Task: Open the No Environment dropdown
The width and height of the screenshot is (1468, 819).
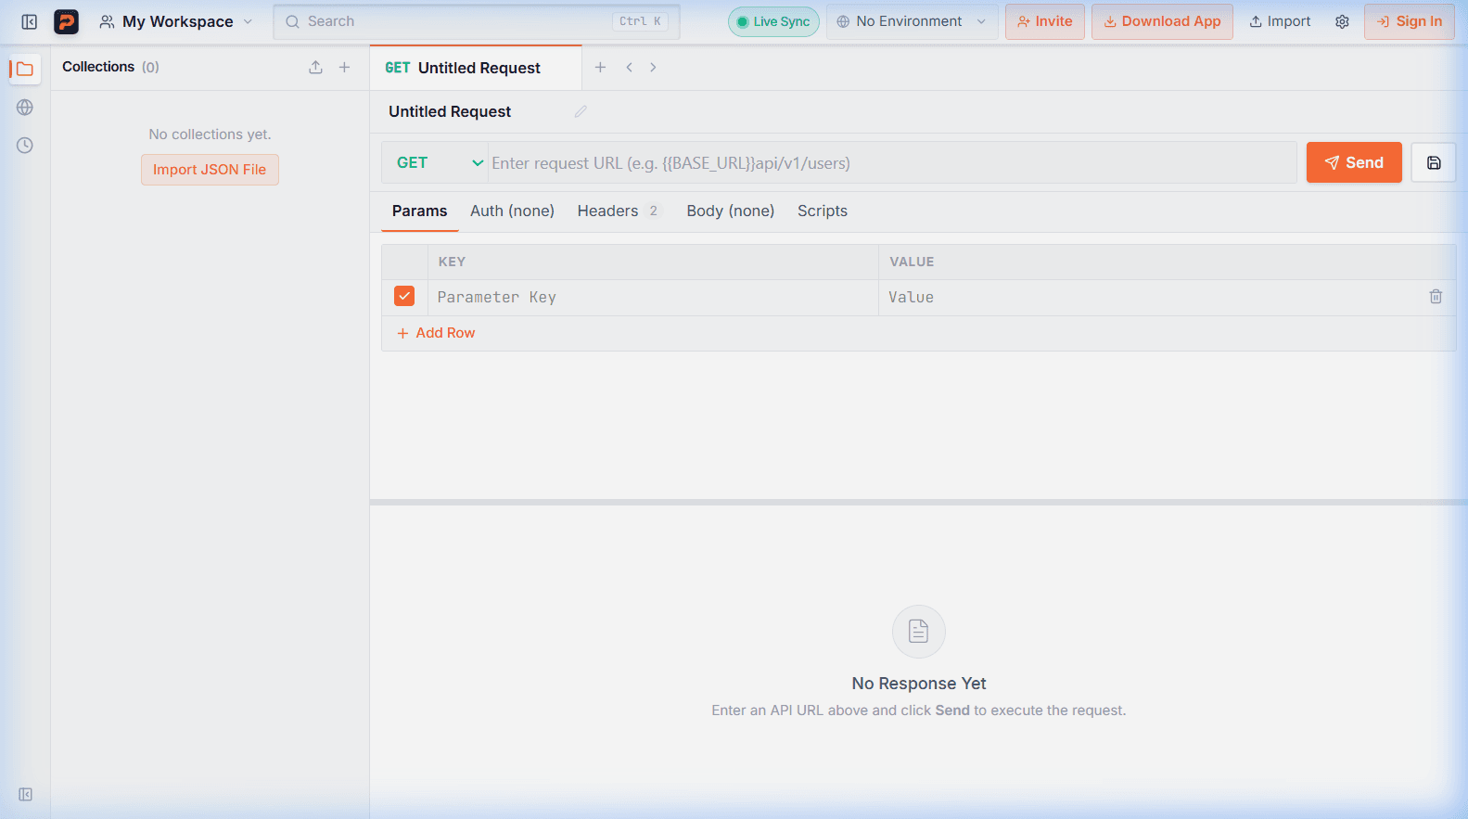Action: [x=913, y=21]
